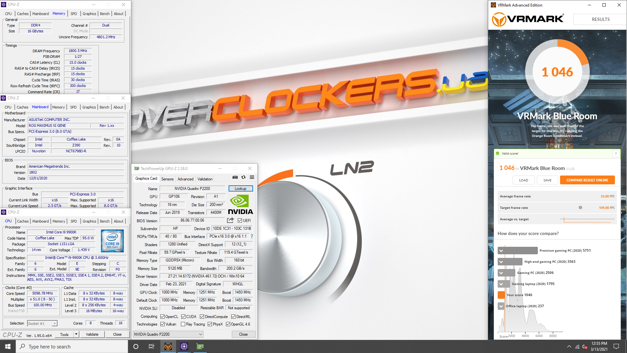Open Graphics tab in Mainboard CPU-Z window
Image resolution: width=627 pixels, height=353 pixels.
pyautogui.click(x=89, y=107)
